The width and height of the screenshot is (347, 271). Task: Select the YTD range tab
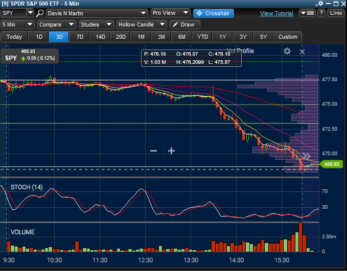point(202,37)
